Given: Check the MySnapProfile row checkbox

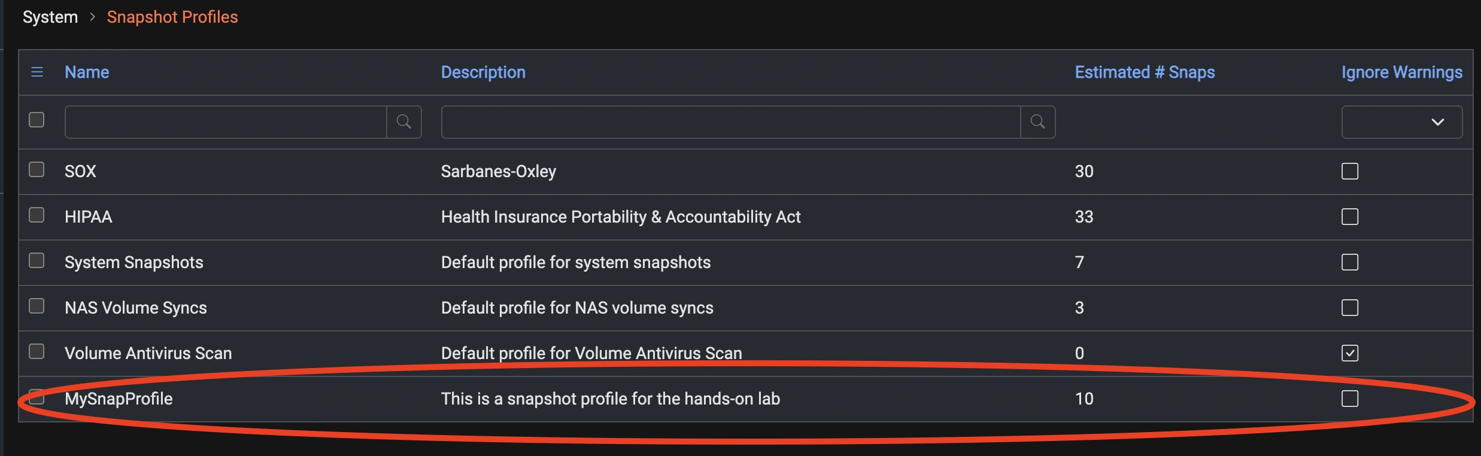Looking at the screenshot, I should [x=37, y=397].
